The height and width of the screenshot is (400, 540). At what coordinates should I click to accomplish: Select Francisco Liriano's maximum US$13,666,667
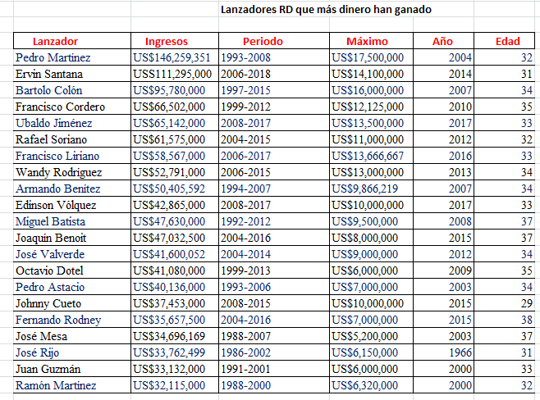click(x=366, y=156)
